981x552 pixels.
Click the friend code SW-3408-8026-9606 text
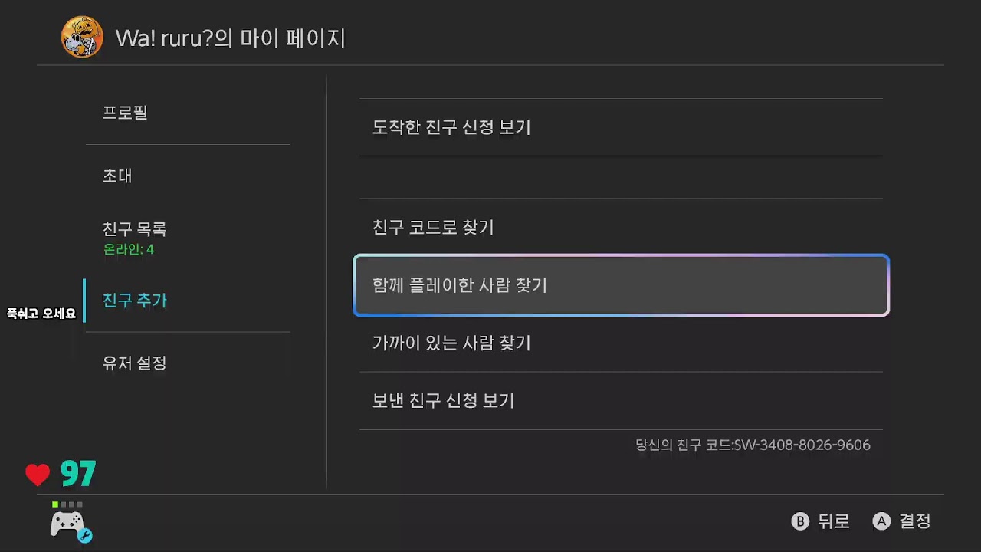802,445
